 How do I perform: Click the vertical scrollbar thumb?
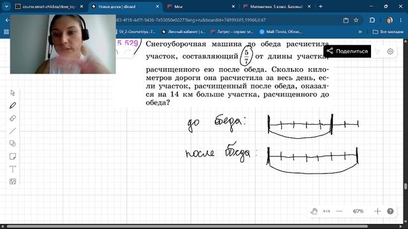coord(405,186)
